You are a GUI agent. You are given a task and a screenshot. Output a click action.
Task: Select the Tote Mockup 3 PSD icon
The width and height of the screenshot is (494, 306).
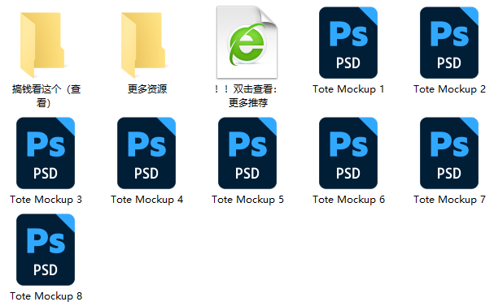coord(46,153)
